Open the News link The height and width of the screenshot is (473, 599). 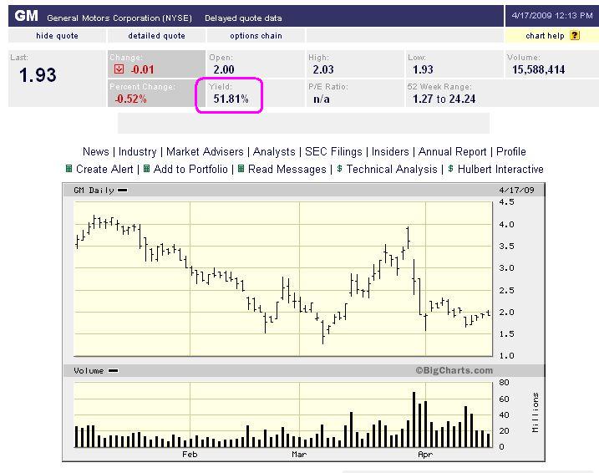(x=96, y=152)
